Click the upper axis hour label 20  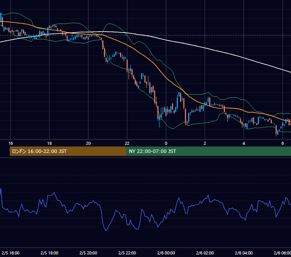click(88, 143)
